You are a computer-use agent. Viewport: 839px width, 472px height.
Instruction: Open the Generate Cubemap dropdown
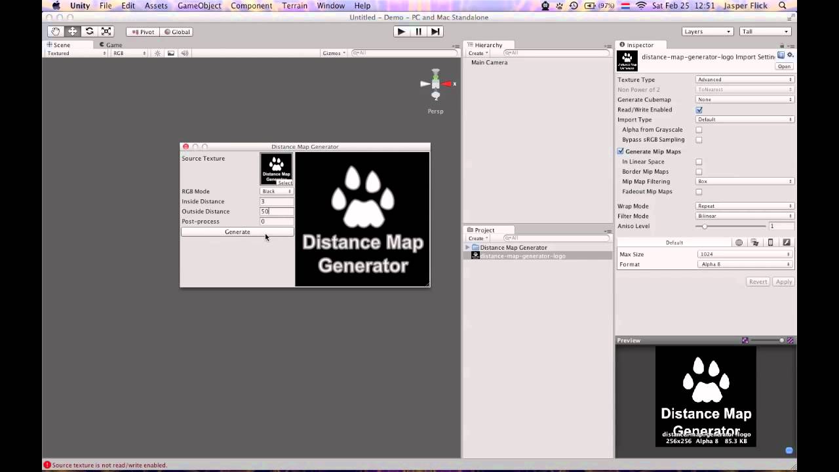(745, 100)
